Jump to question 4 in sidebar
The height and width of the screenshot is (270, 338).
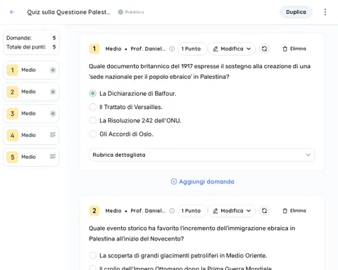31,135
